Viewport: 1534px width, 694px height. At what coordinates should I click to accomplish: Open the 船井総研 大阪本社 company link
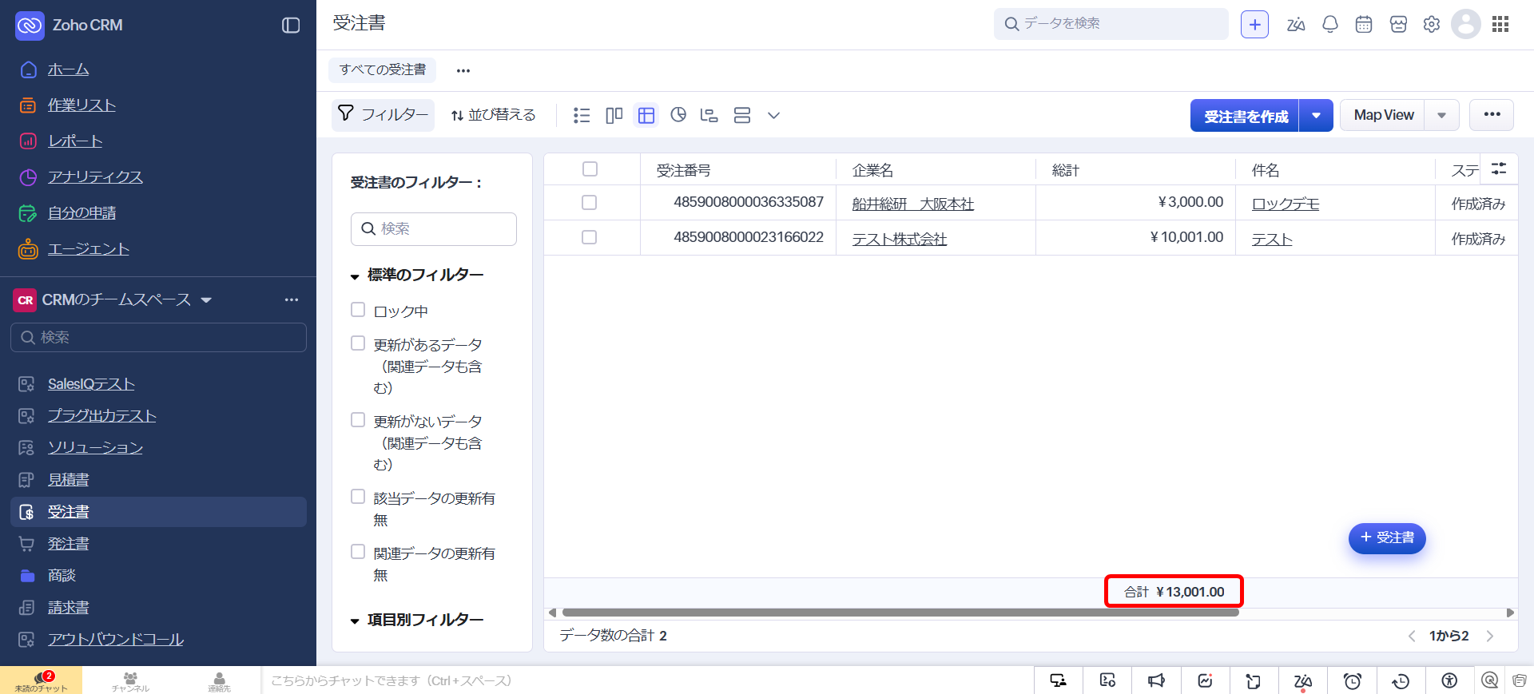point(913,204)
